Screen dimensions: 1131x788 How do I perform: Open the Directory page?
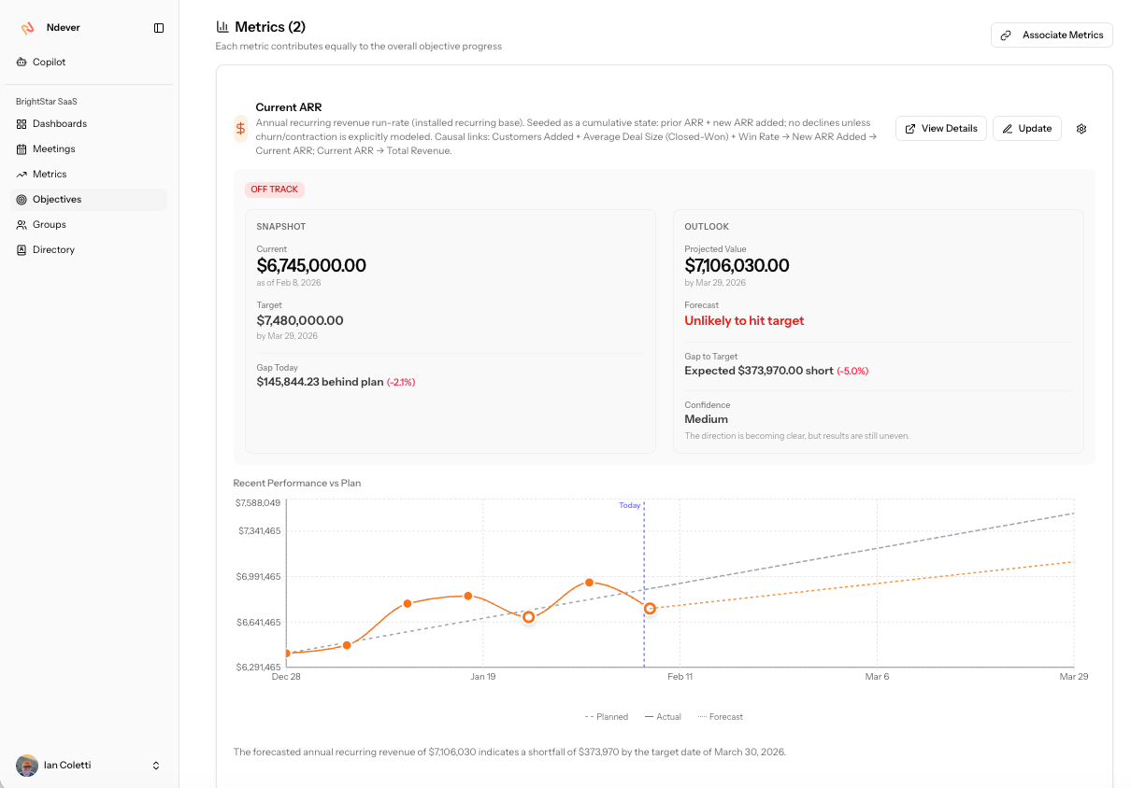coord(53,249)
